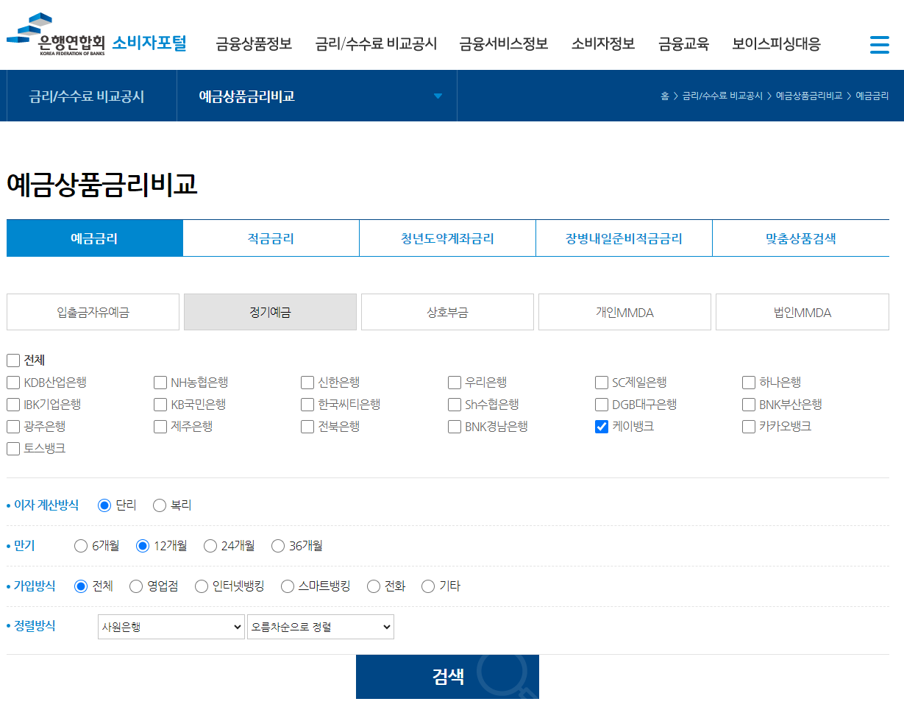The image size is (904, 707).
Task: Select 전체 for 가입방식
Action: [x=82, y=586]
